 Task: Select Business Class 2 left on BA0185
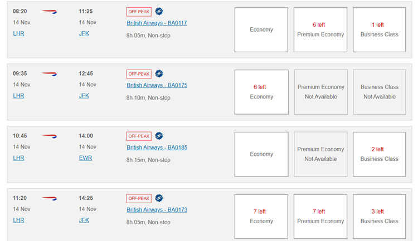tap(380, 155)
